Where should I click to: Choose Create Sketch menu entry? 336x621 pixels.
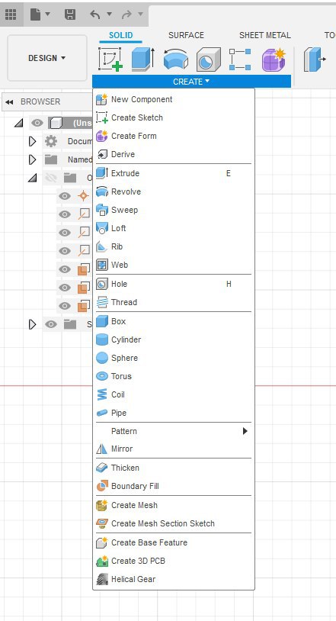[x=174, y=117]
